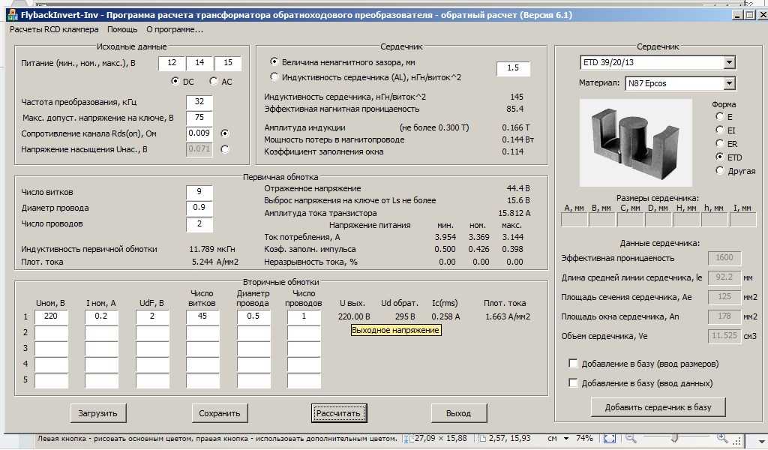Click zoom out magnifier in background status bar

point(630,438)
